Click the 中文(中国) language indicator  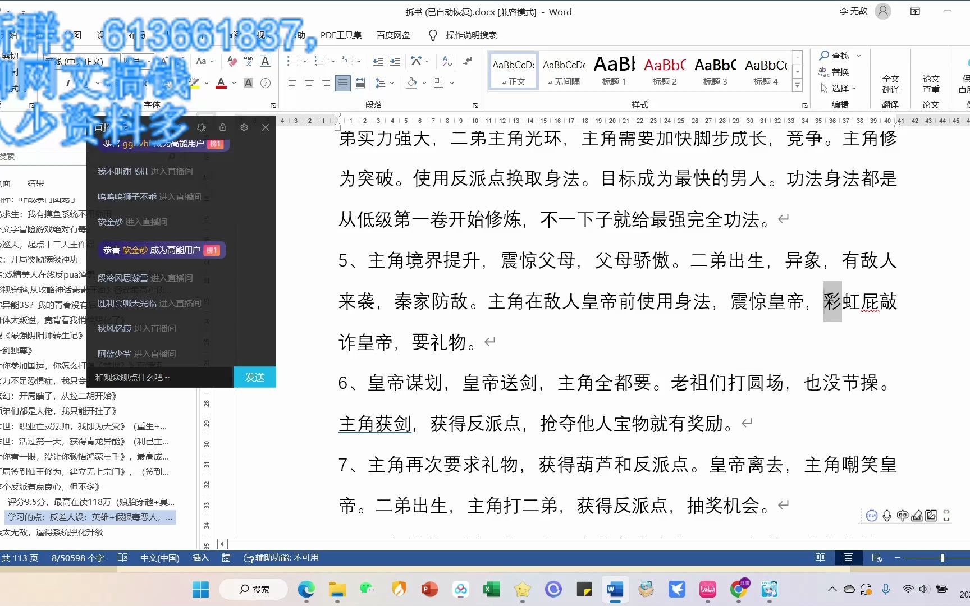pyautogui.click(x=159, y=558)
